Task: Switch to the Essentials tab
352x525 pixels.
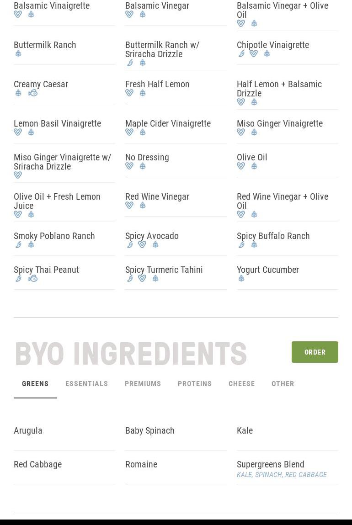Action: tap(87, 384)
